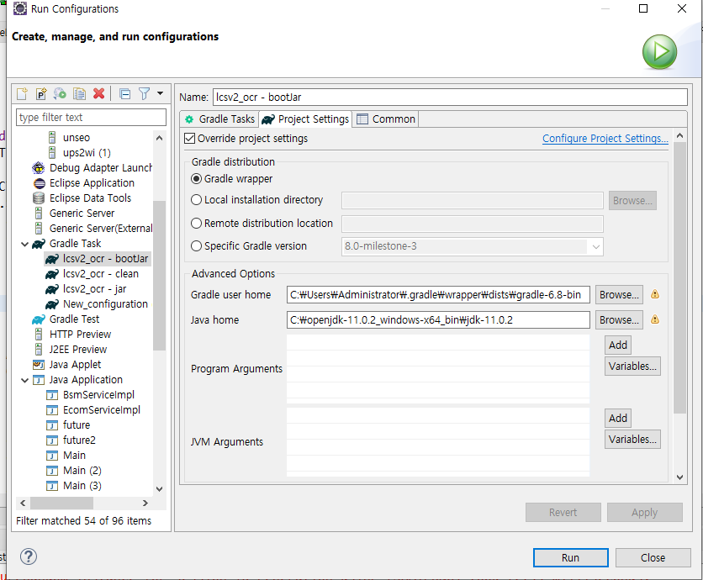Switch to the Common tab
Image resolution: width=703 pixels, height=580 pixels.
pos(386,119)
